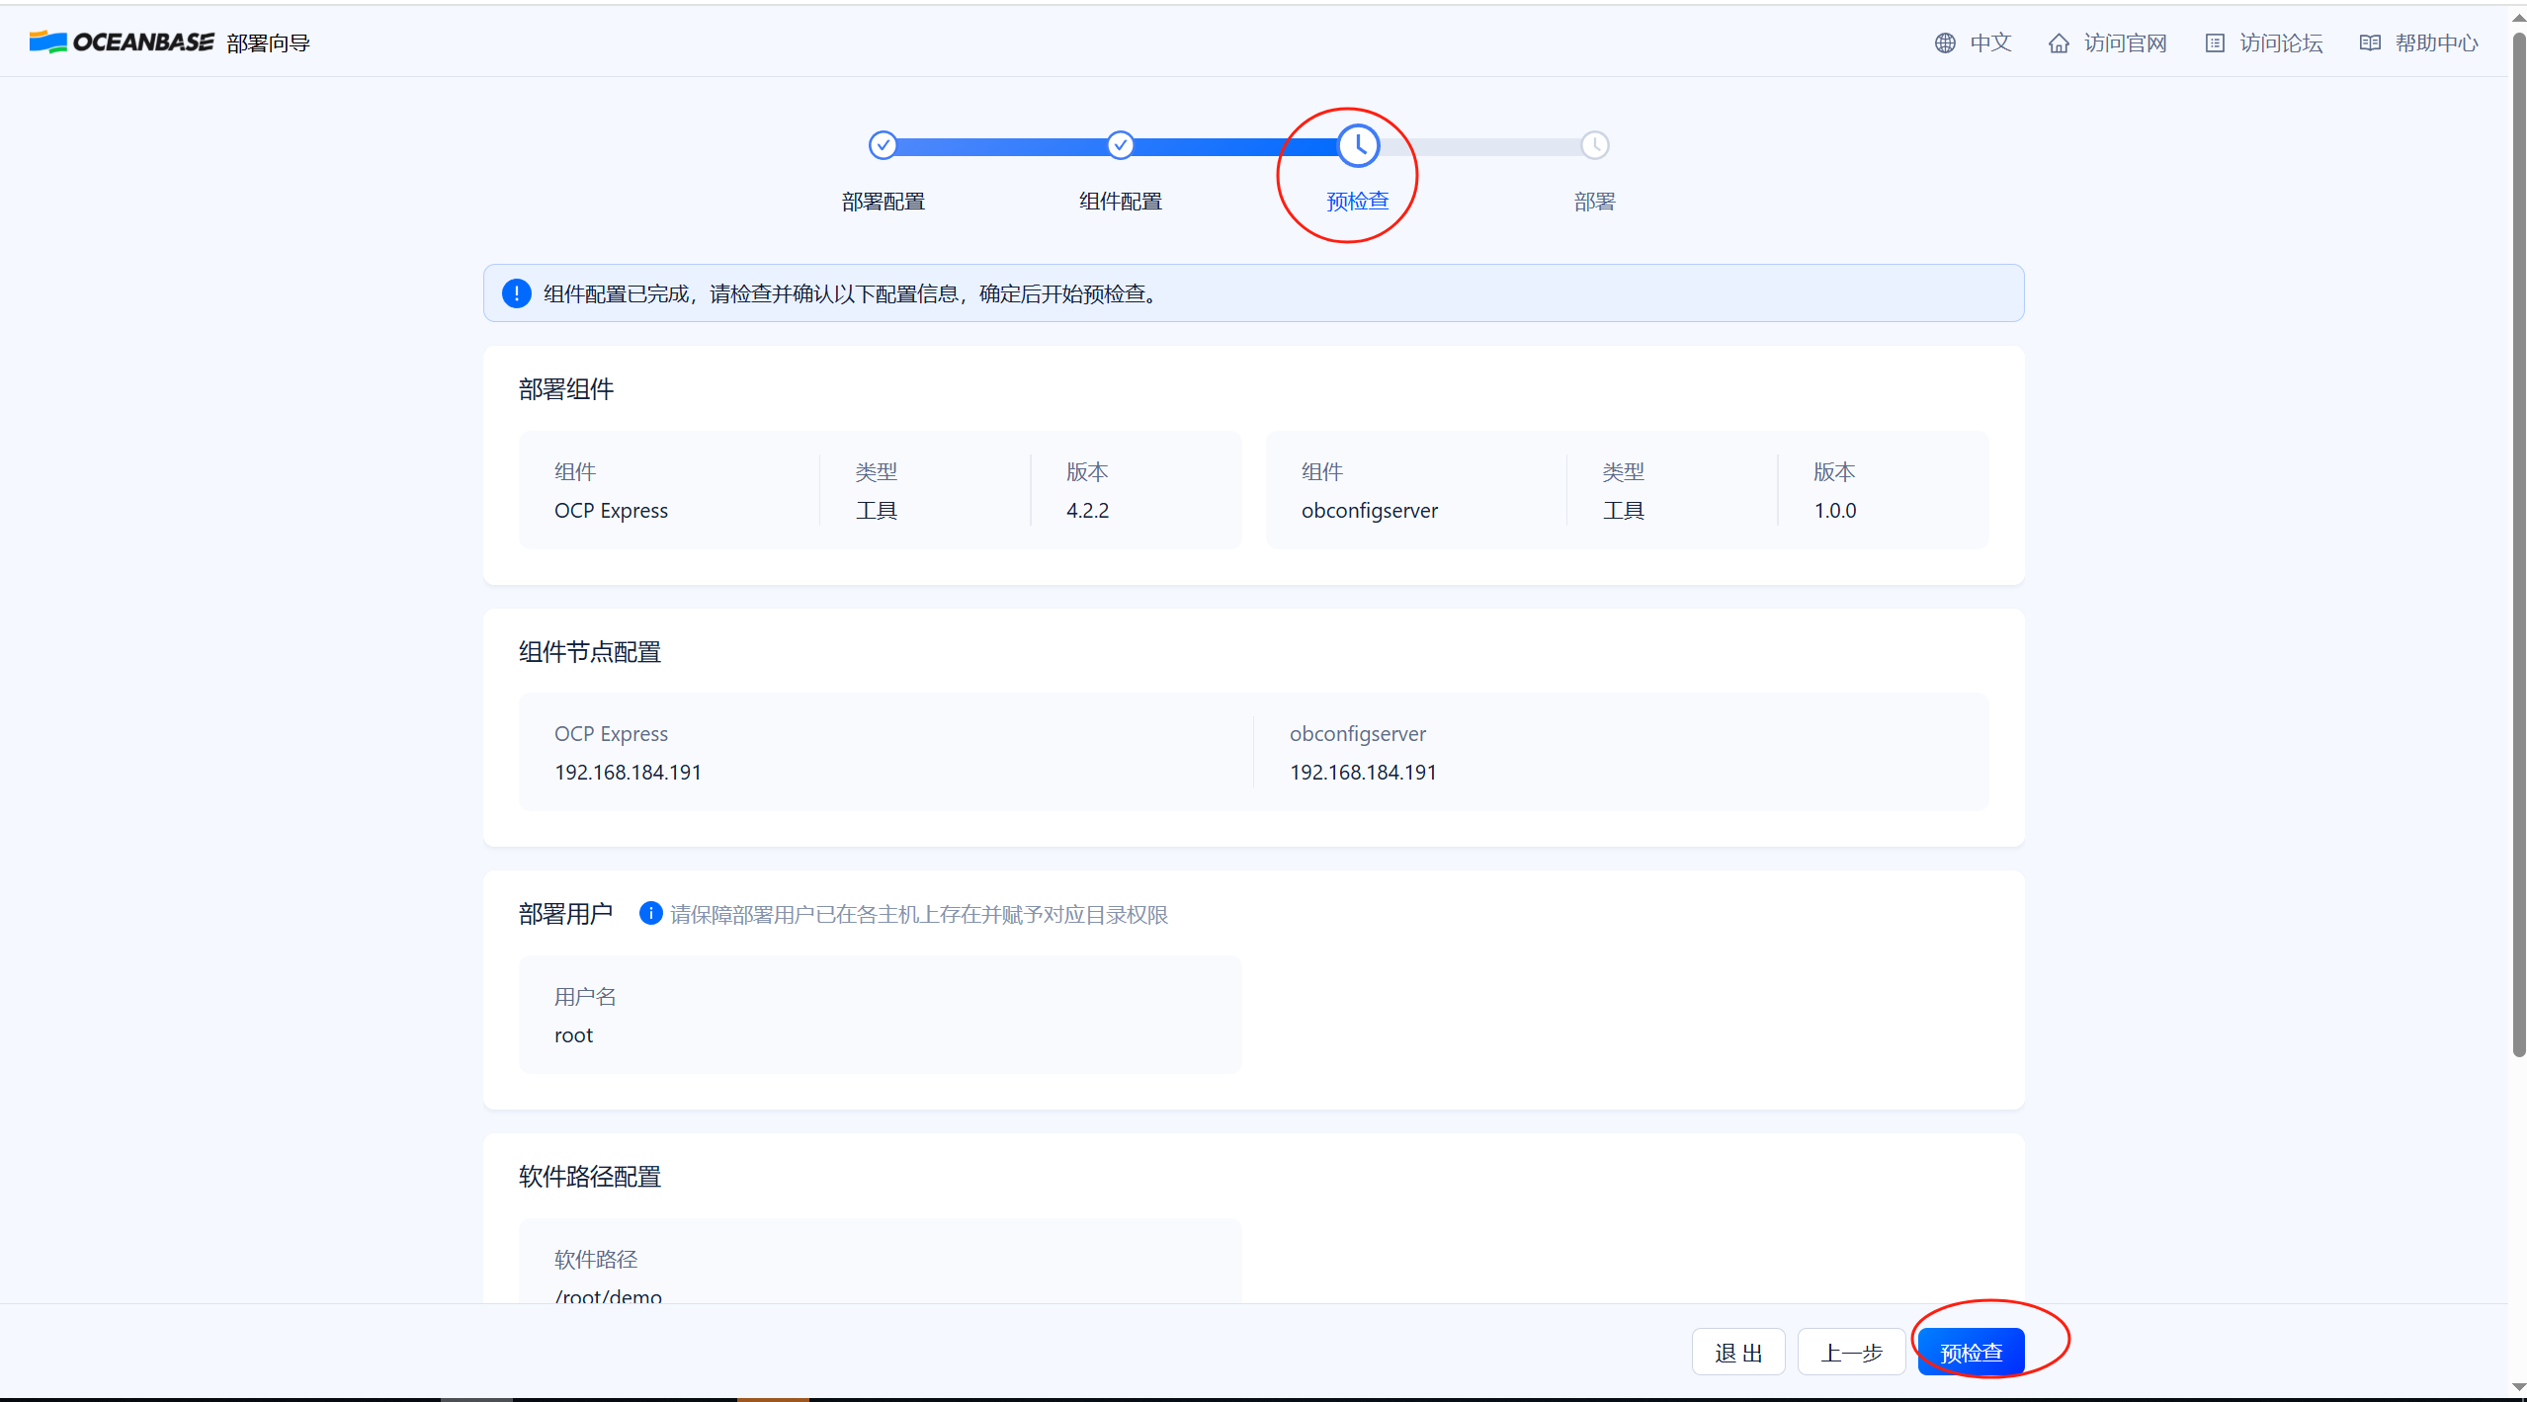
Task: Click the 部署配置 step label
Action: tap(882, 201)
